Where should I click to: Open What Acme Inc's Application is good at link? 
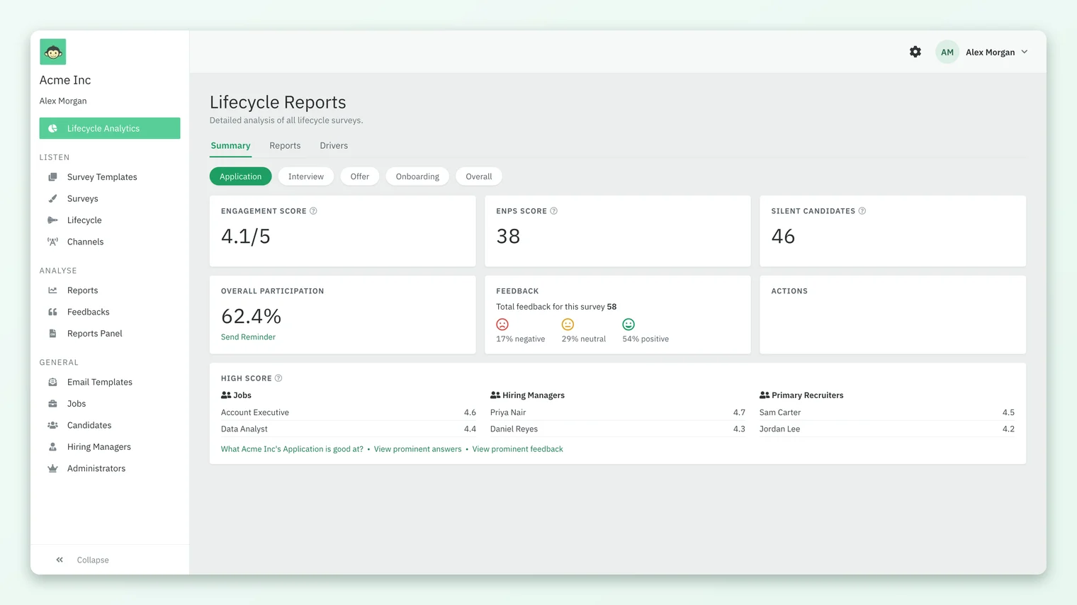(292, 449)
